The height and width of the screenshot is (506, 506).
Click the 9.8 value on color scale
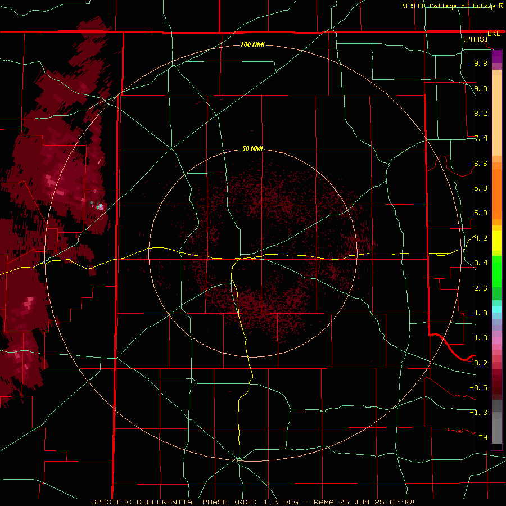(x=481, y=63)
